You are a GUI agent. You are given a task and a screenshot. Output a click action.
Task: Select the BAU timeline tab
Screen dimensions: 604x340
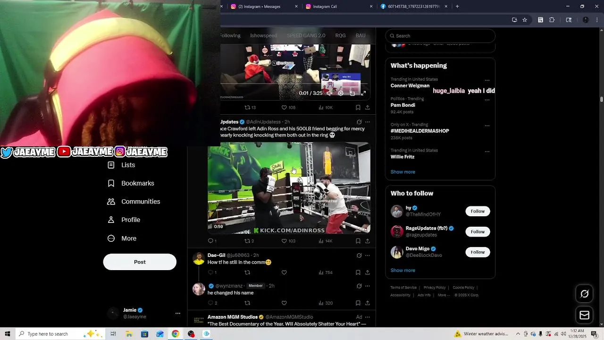point(361,36)
